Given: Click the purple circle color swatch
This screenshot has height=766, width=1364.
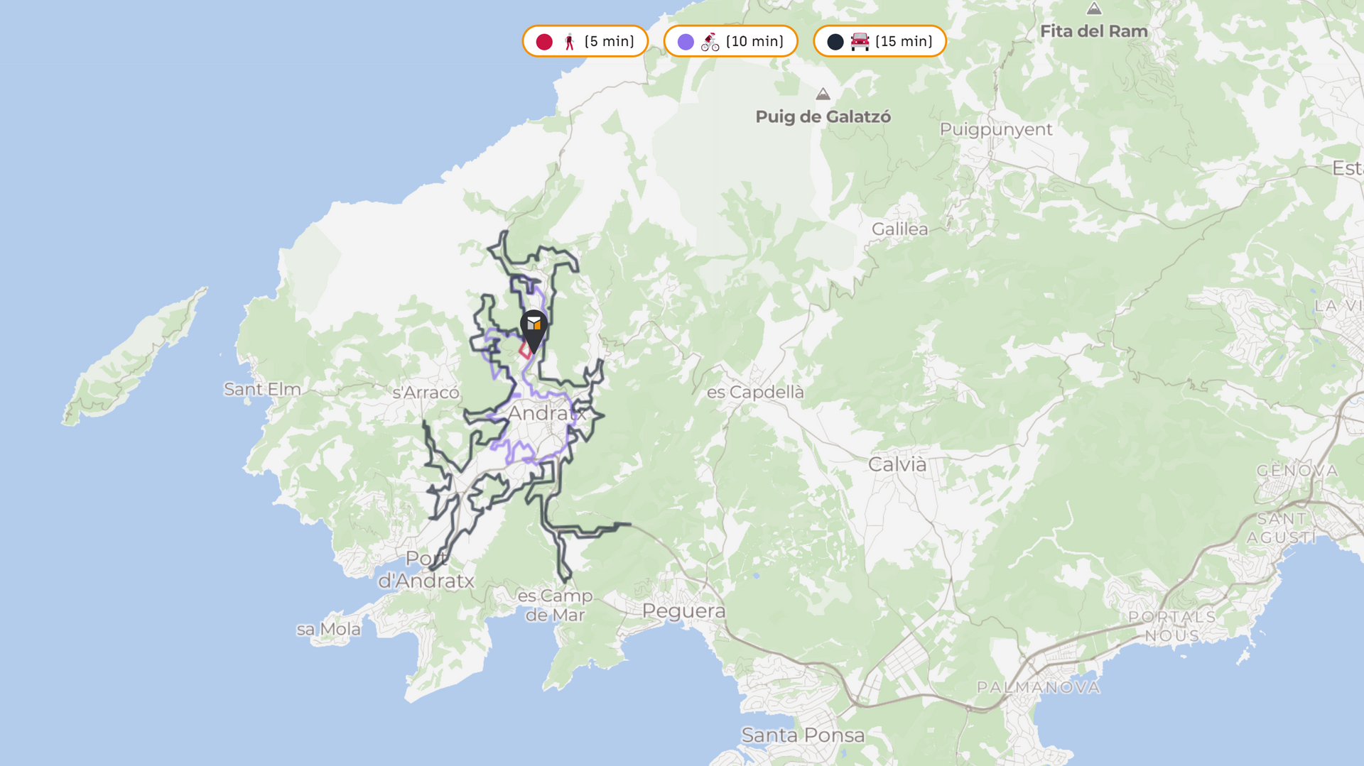Looking at the screenshot, I should [686, 42].
